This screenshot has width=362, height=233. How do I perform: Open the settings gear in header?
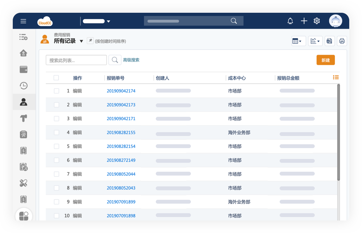point(317,21)
